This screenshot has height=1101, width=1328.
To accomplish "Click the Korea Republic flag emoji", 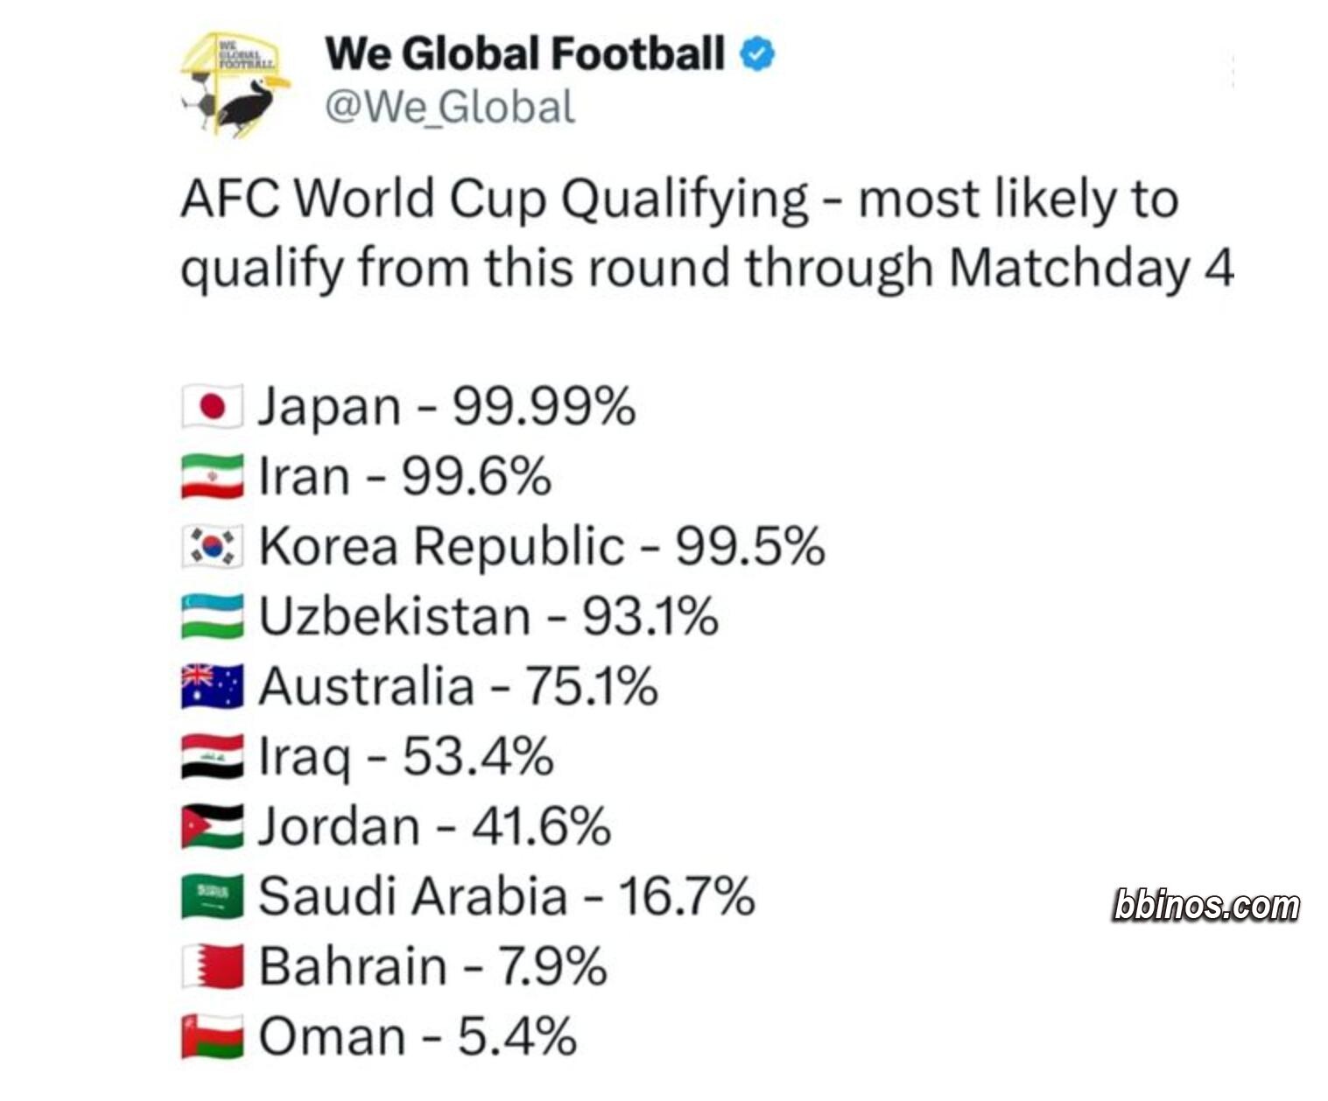I will (x=213, y=547).
